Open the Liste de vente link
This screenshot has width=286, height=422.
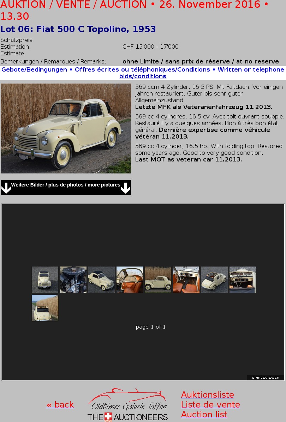[x=210, y=404]
